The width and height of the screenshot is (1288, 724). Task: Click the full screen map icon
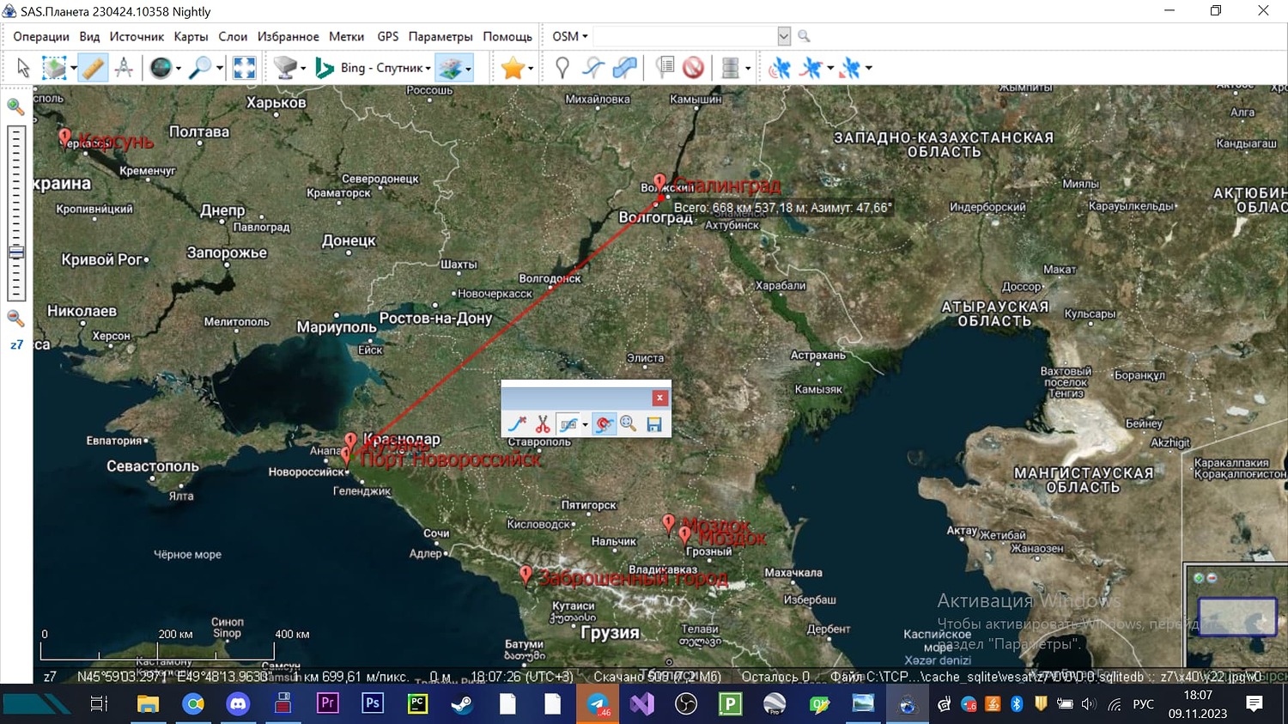[x=245, y=68]
